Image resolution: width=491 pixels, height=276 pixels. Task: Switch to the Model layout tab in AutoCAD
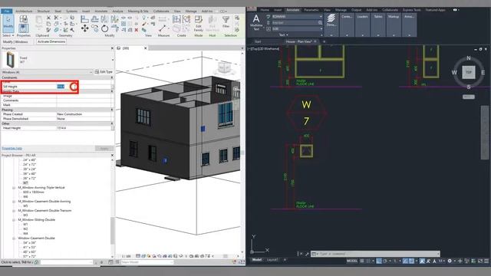point(257,260)
